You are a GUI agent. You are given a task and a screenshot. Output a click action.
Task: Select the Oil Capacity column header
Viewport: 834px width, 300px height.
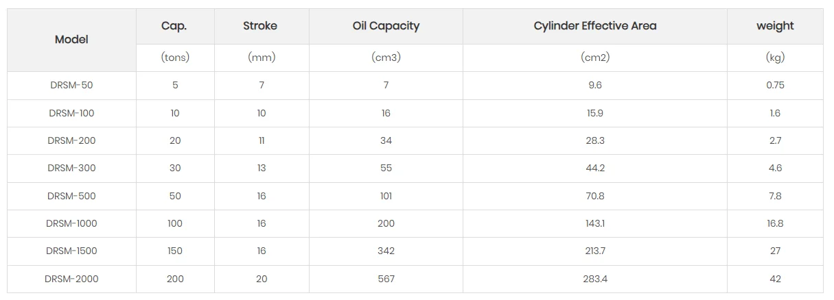pos(386,26)
